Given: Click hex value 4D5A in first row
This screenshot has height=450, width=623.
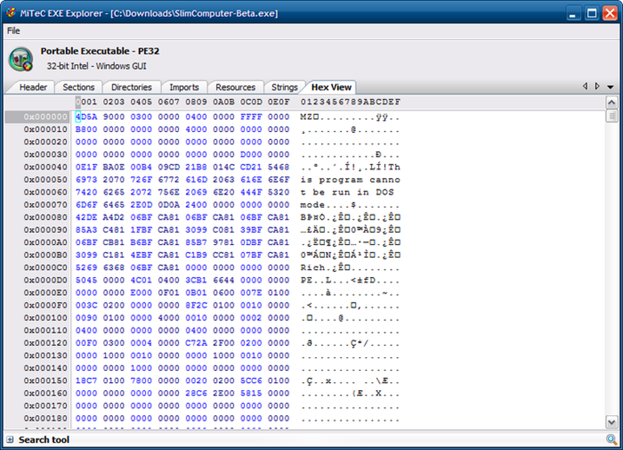Looking at the screenshot, I should (86, 117).
